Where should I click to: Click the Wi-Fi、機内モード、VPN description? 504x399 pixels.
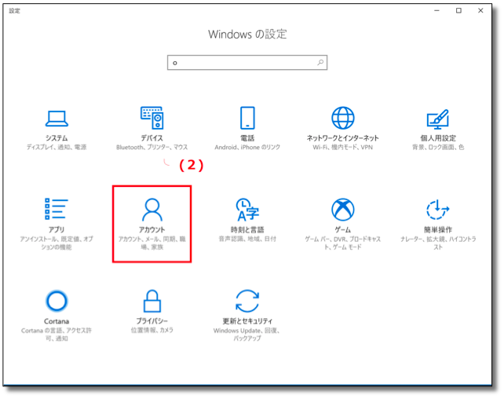[342, 147]
